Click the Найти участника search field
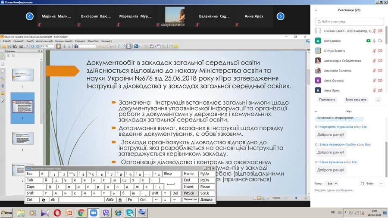Screen dimensions: 388x218 (x=349, y=21)
